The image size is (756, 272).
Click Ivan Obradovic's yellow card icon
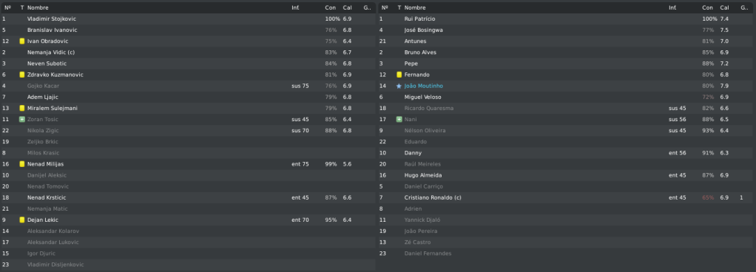21,41
